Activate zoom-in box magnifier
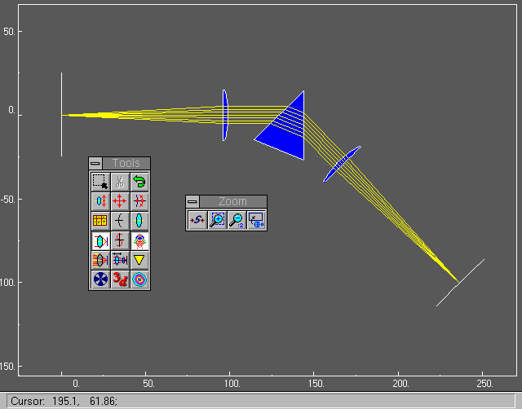The height and width of the screenshot is (409, 522). pos(217,220)
